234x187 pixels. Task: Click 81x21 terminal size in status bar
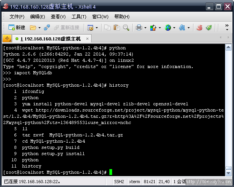click(150, 182)
